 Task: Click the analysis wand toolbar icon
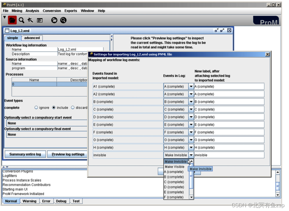click(x=30, y=20)
